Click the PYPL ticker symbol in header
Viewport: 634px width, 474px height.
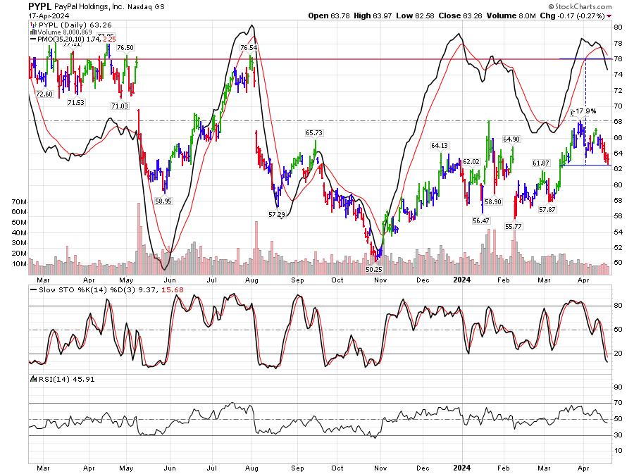click(40, 6)
